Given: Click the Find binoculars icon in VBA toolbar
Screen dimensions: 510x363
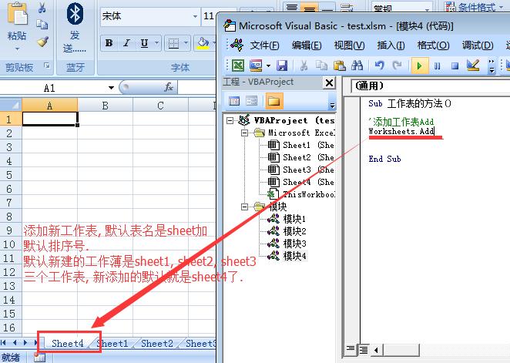Looking at the screenshot, I should [x=357, y=66].
